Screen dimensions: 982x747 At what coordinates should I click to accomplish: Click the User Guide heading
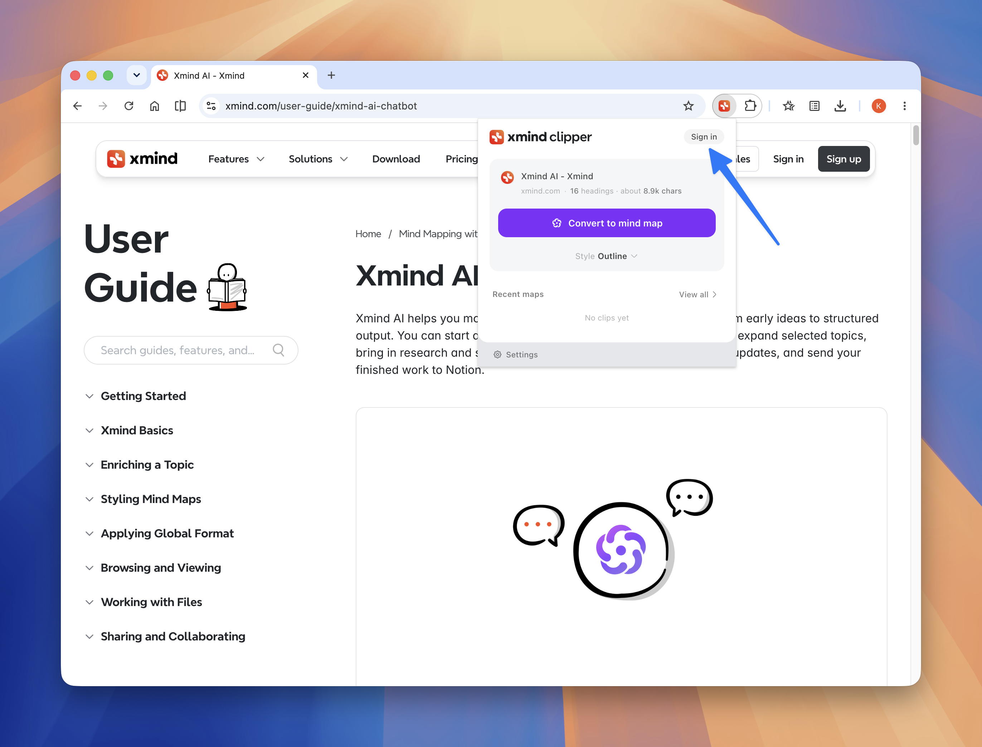(x=141, y=263)
